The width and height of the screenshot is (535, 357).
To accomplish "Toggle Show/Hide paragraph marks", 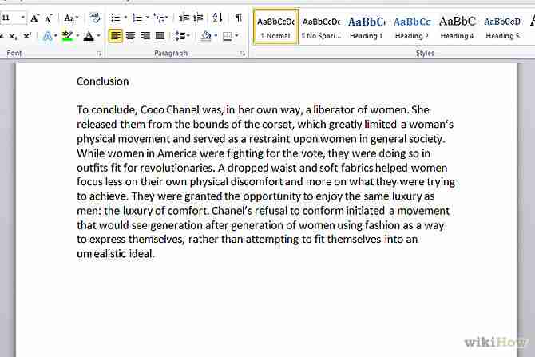I will click(x=238, y=17).
